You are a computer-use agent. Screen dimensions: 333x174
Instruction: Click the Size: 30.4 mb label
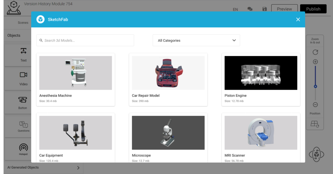(x=48, y=101)
